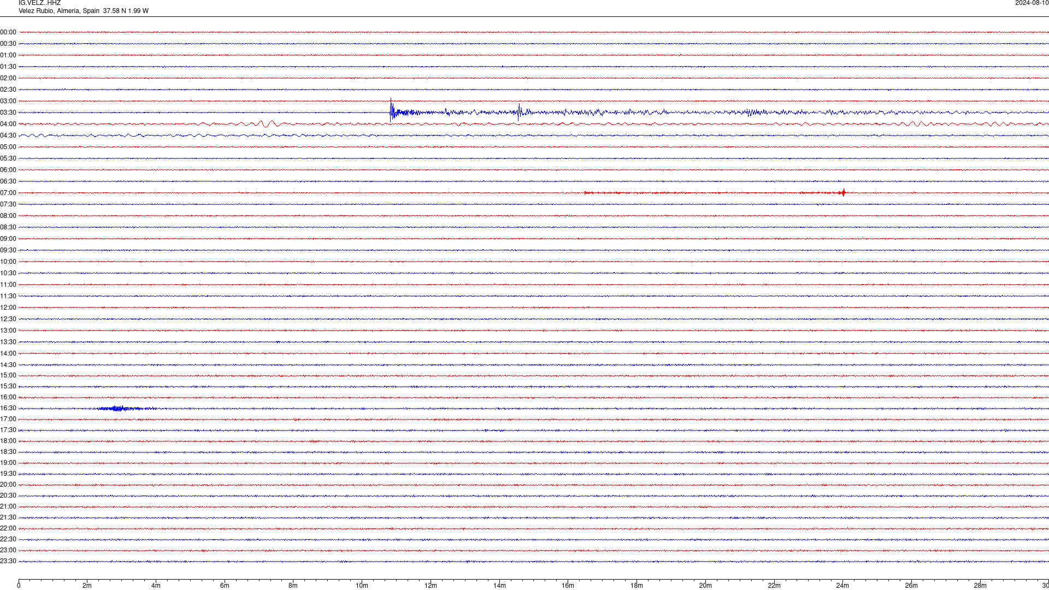Select the 04:30 time row label
This screenshot has height=590, width=1049.
click(8, 135)
